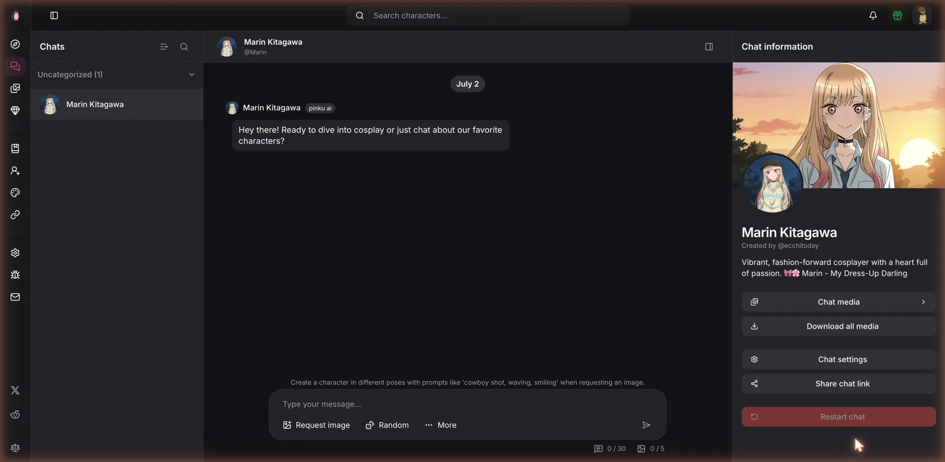Open the More options menu
This screenshot has height=462, width=945.
point(441,425)
